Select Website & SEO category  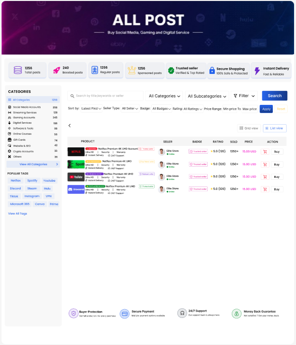(x=33, y=145)
